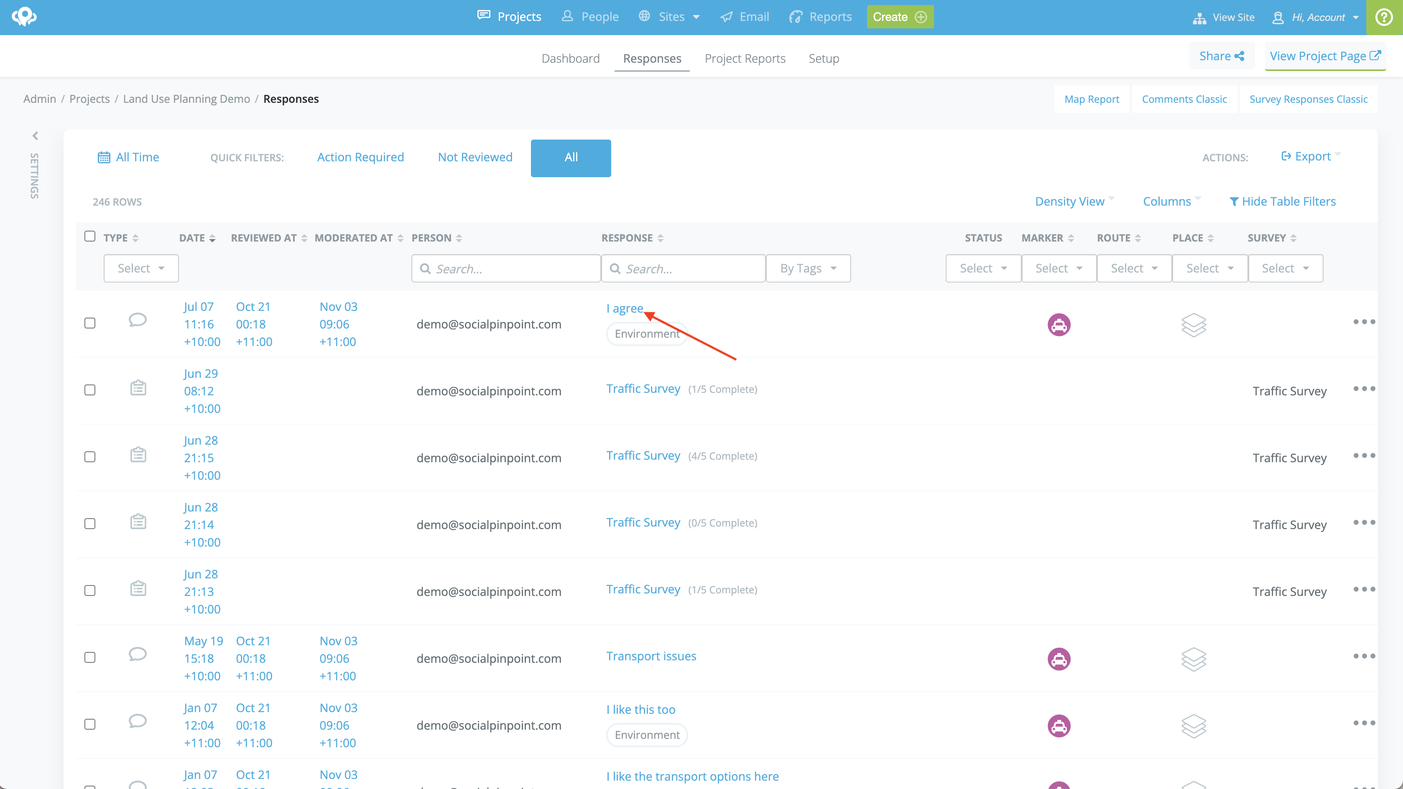
Task: Open the Map Report button
Action: click(1092, 99)
